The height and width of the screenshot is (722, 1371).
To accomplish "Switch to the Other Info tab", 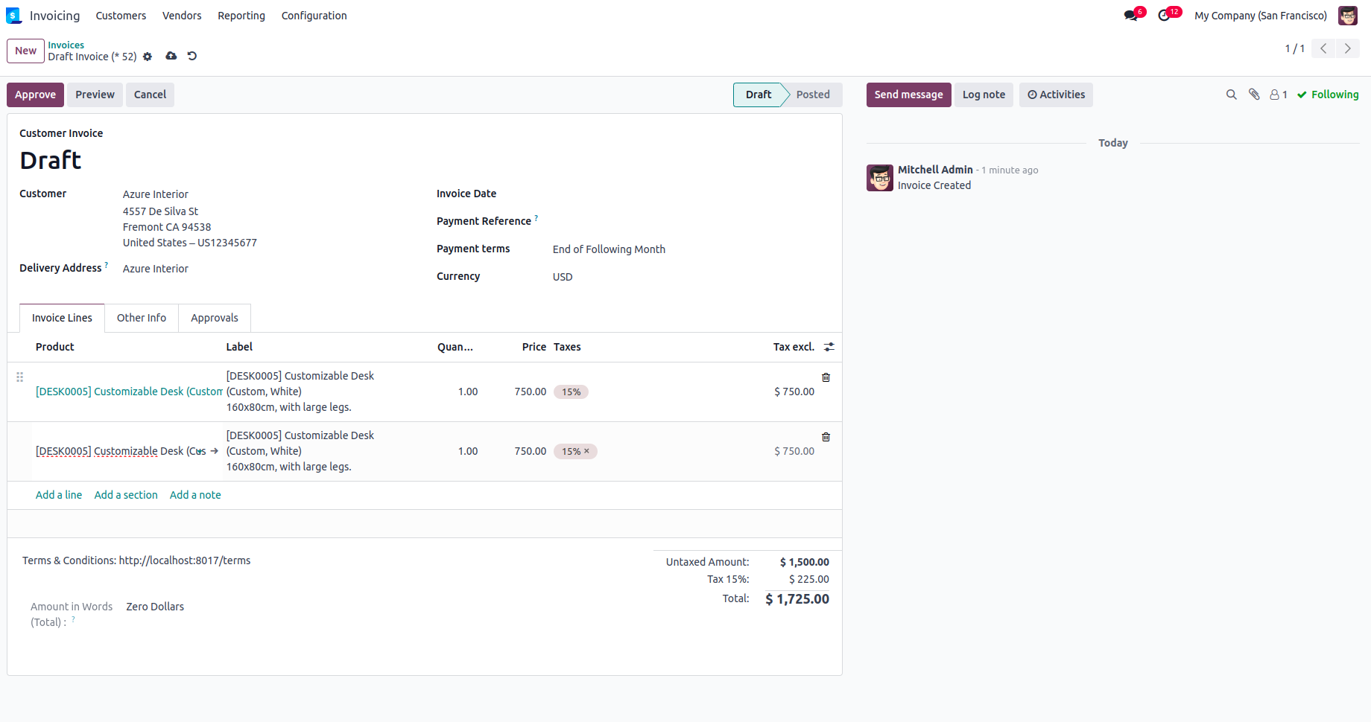I will (142, 318).
